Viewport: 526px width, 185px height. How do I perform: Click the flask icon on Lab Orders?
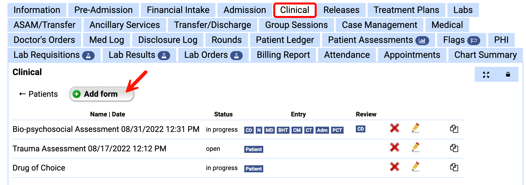237,55
